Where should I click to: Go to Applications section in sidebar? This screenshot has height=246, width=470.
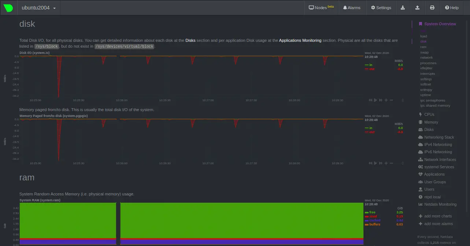pos(434,174)
